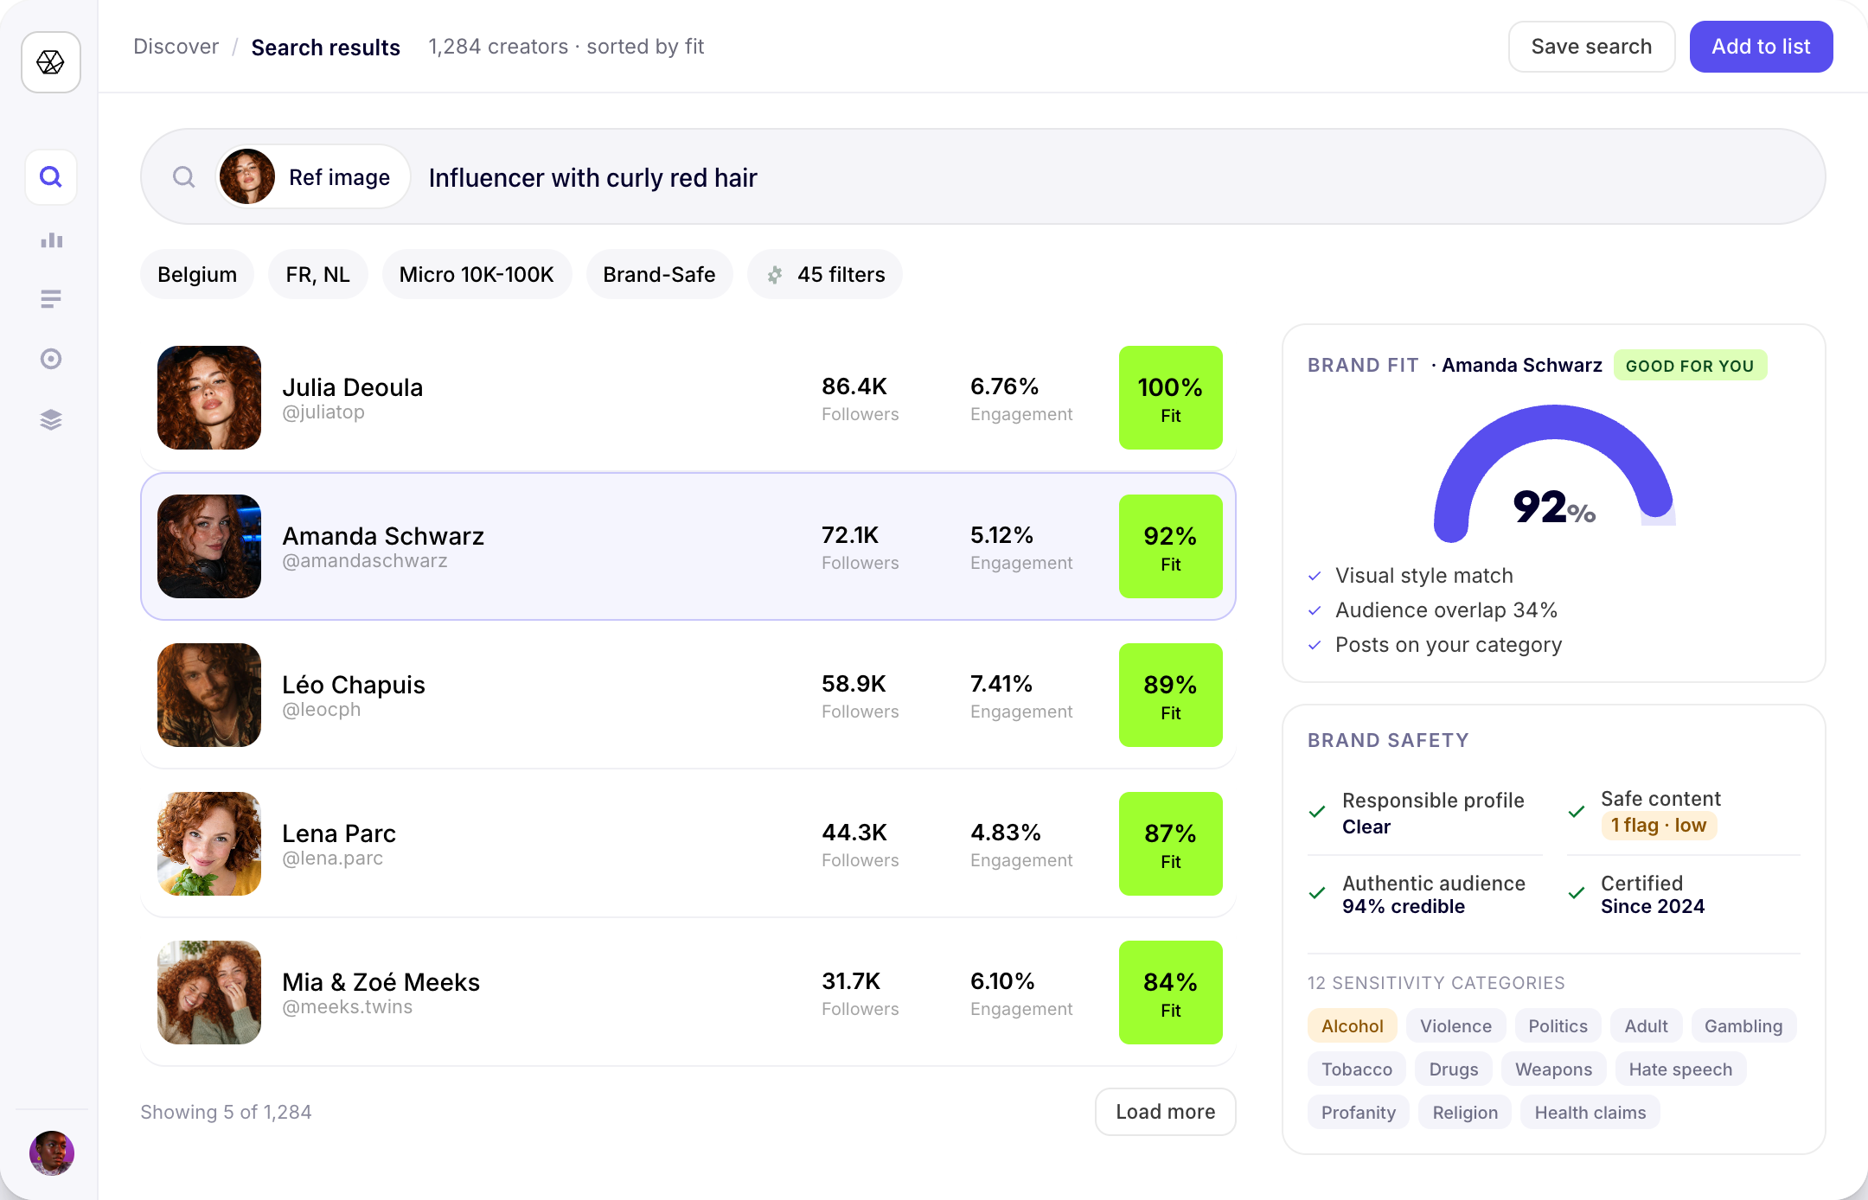Click the 89% Fit badge
The width and height of the screenshot is (1868, 1200).
pyautogui.click(x=1171, y=695)
